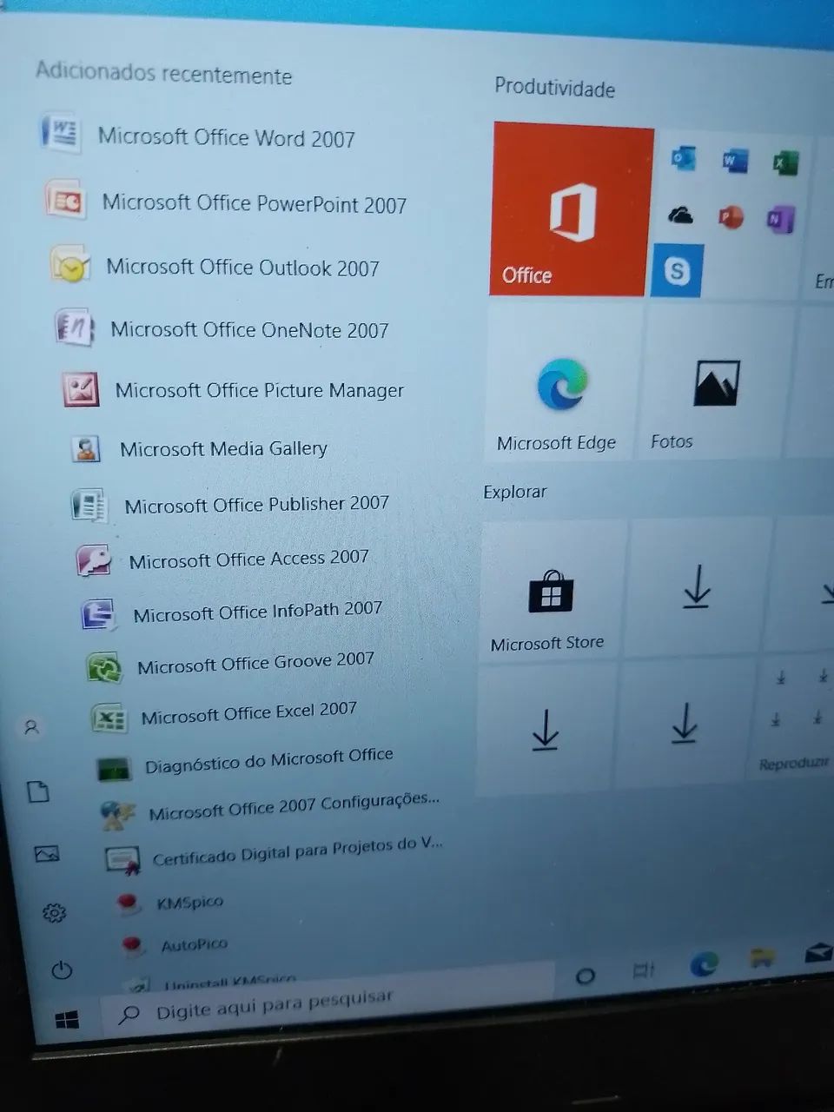Open Pictures from the sidebar icon

pos(47,853)
